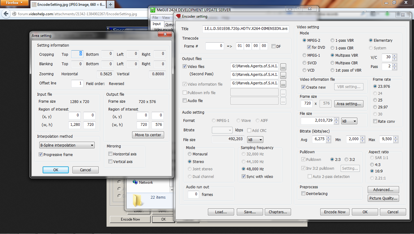Image resolution: width=414 pixels, height=234 pixels.
Task: Cancel the Area setting dialog
Action: click(x=86, y=170)
